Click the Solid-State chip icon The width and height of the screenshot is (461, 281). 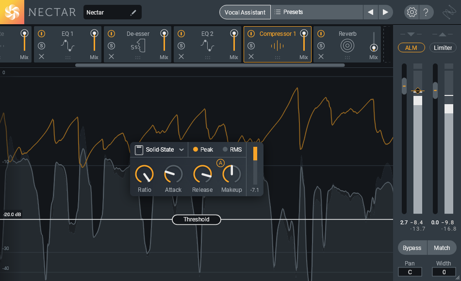click(x=139, y=150)
